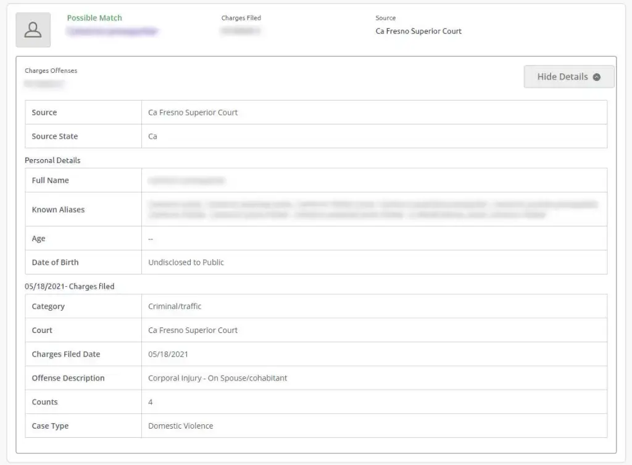Click the Personal Details section heading
Image resolution: width=632 pixels, height=465 pixels.
click(x=52, y=160)
